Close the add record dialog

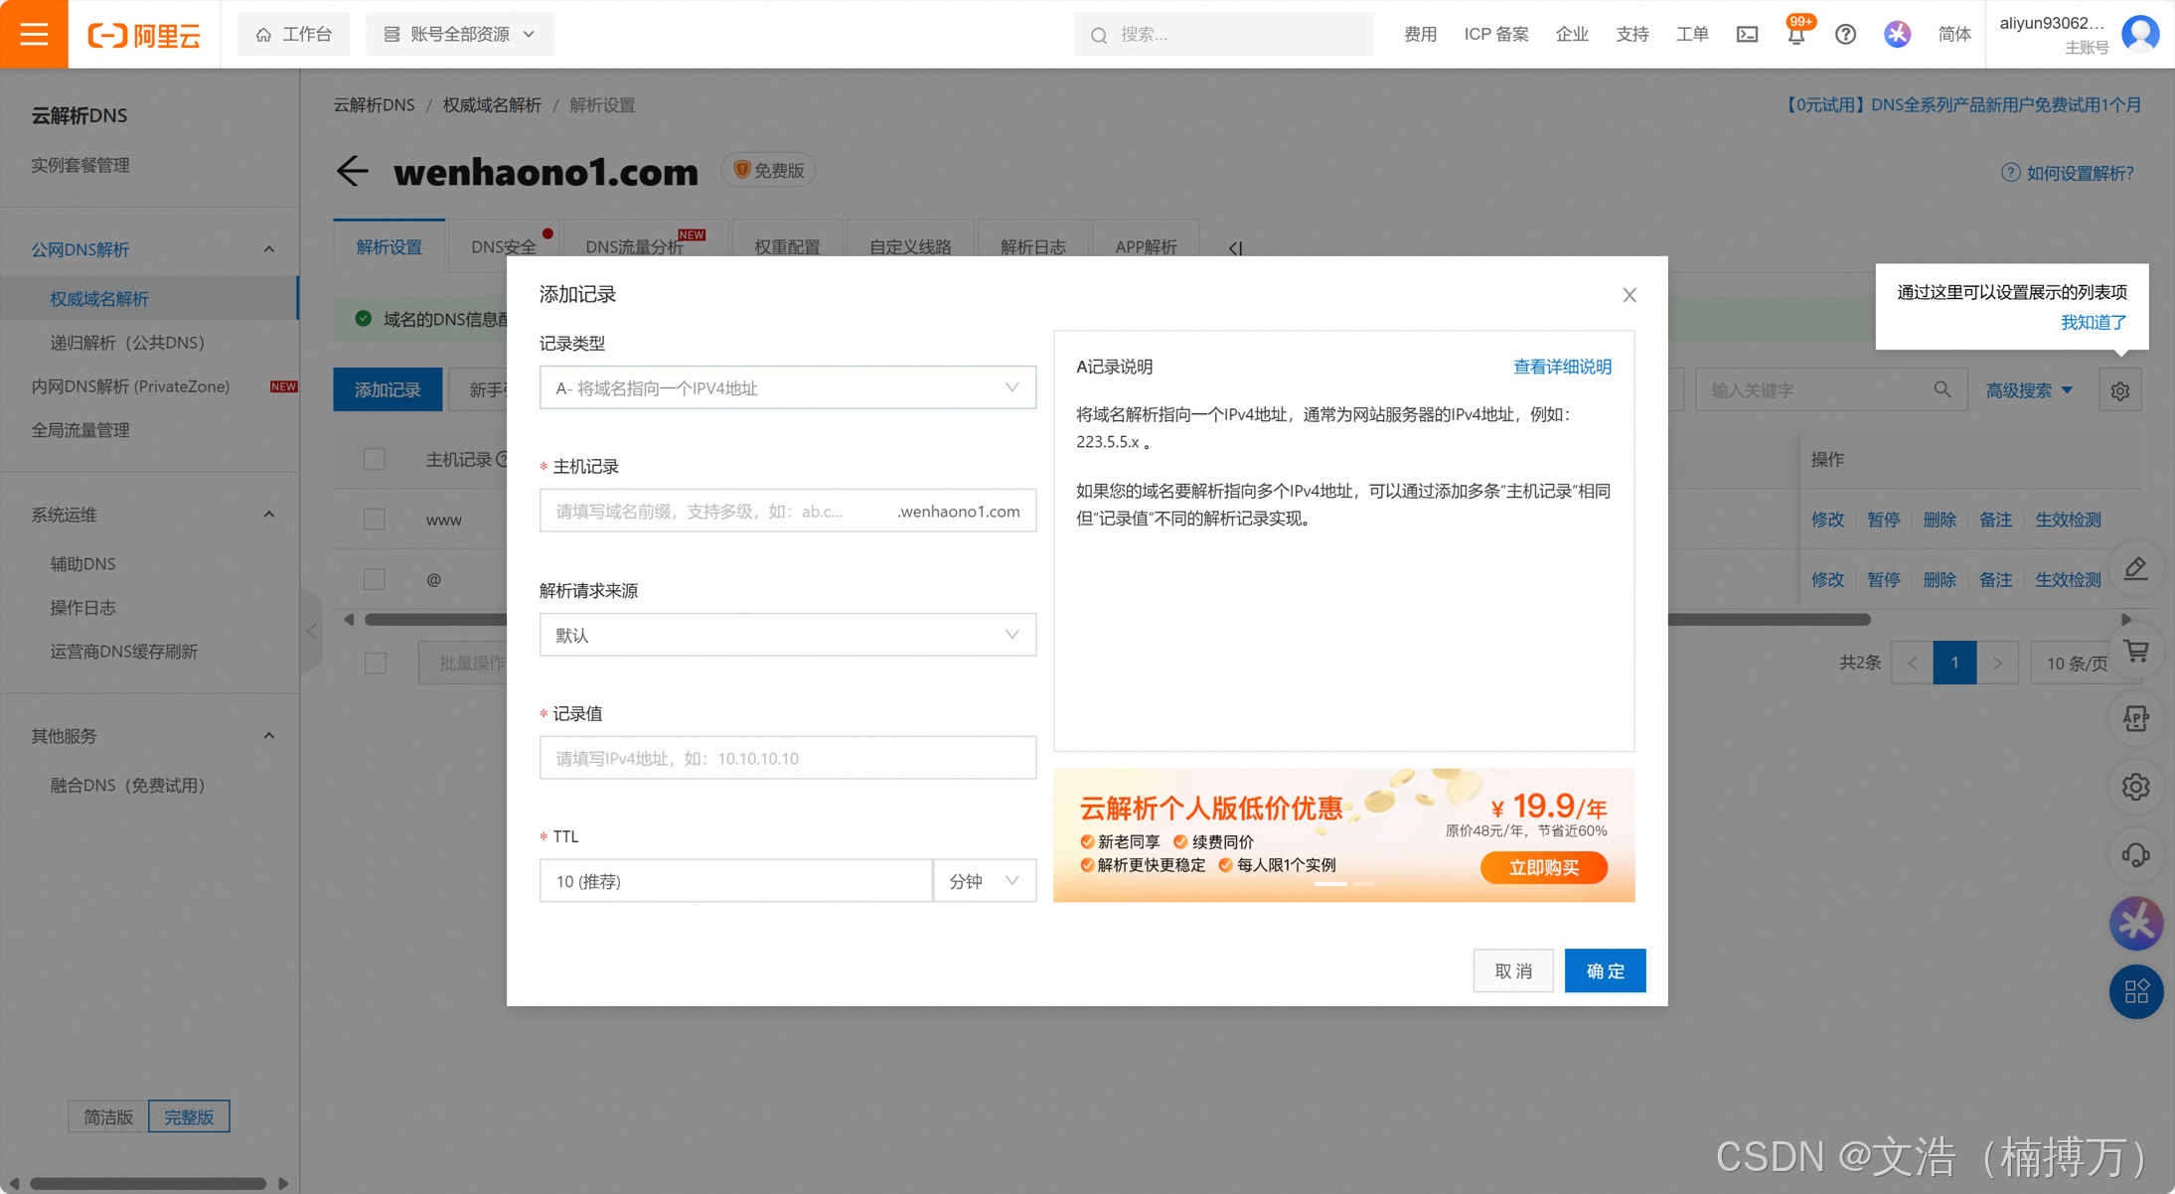1630,295
